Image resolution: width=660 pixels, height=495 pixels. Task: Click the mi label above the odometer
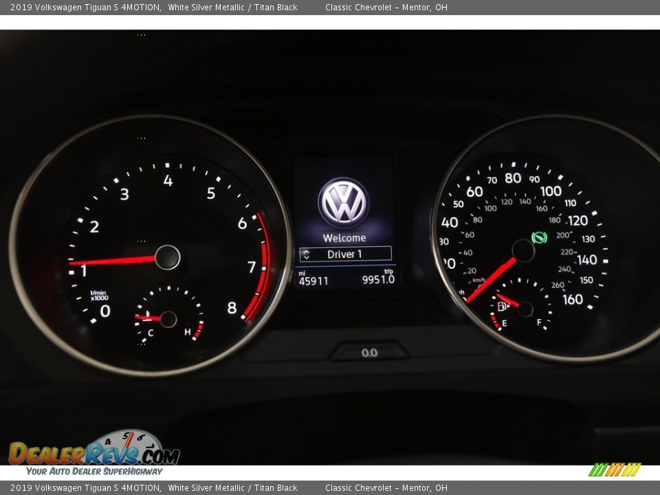pyautogui.click(x=302, y=273)
